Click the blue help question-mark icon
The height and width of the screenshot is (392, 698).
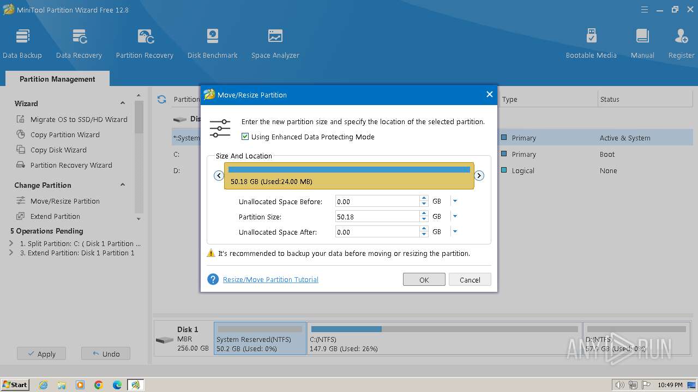pyautogui.click(x=213, y=279)
